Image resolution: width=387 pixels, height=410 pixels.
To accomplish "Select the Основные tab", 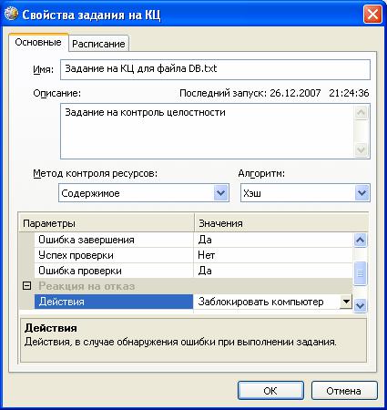I will pyautogui.click(x=38, y=42).
